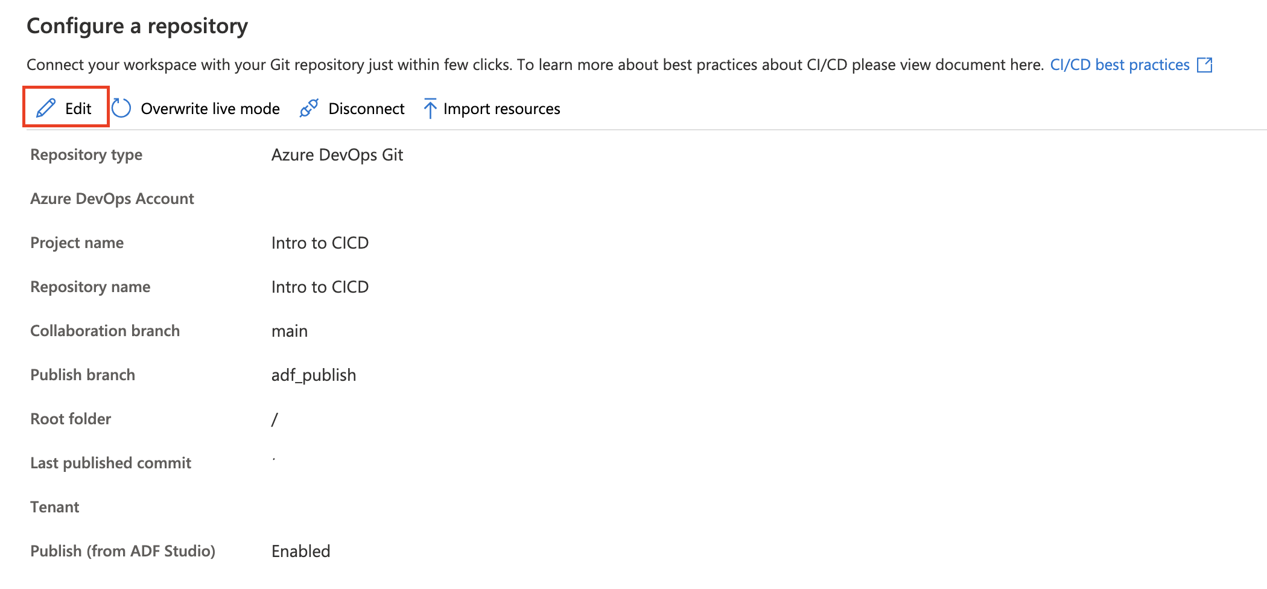The image size is (1267, 589).
Task: Click the Disconnect plug icon
Action: pyautogui.click(x=309, y=108)
